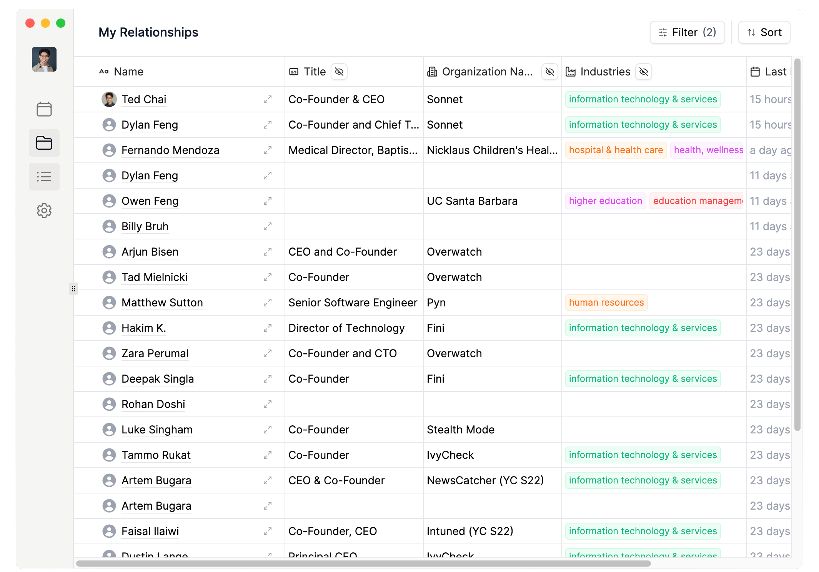Click the user profile photo in sidebar
The image size is (819, 572).
click(x=44, y=59)
